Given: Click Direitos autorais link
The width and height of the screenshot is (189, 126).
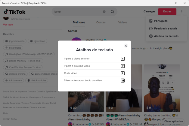Looking at the screenshot, I should (38, 107).
